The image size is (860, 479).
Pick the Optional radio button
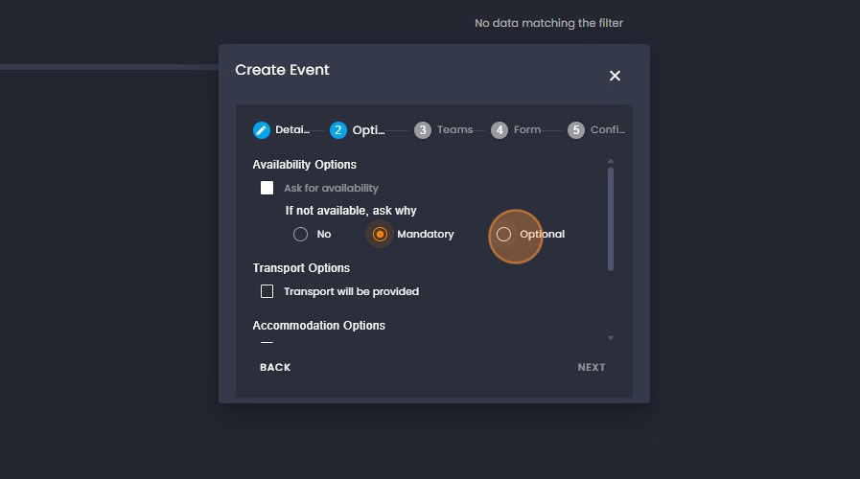[504, 234]
